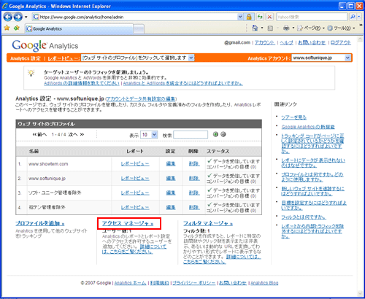Open the アクセス マネージャ link
This screenshot has height=299, width=365.
[x=128, y=223]
